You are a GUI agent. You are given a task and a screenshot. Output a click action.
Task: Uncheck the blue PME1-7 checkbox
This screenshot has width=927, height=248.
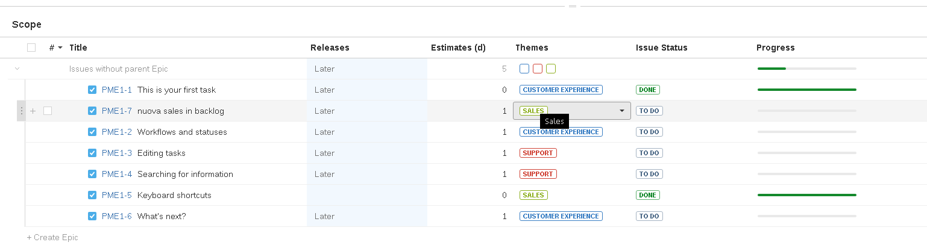(92, 111)
